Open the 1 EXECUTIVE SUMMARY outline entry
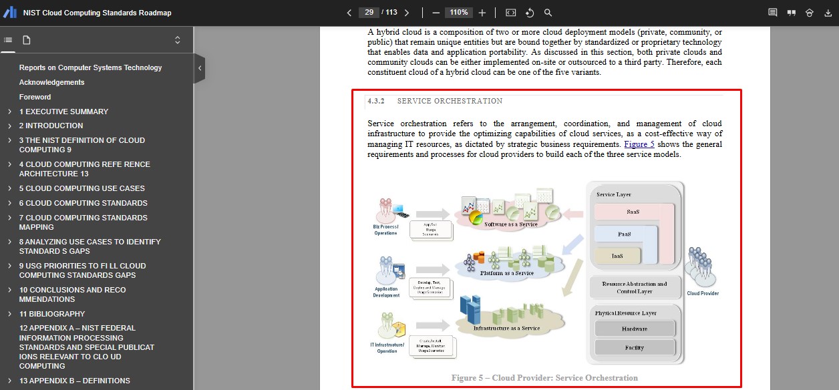The height and width of the screenshot is (390, 839). [x=63, y=112]
